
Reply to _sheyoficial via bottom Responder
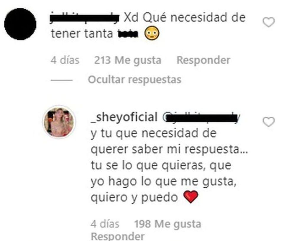pyautogui.click(x=118, y=236)
